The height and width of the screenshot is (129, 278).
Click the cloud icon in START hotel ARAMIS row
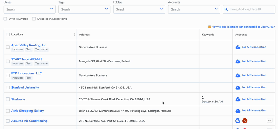tap(238, 61)
